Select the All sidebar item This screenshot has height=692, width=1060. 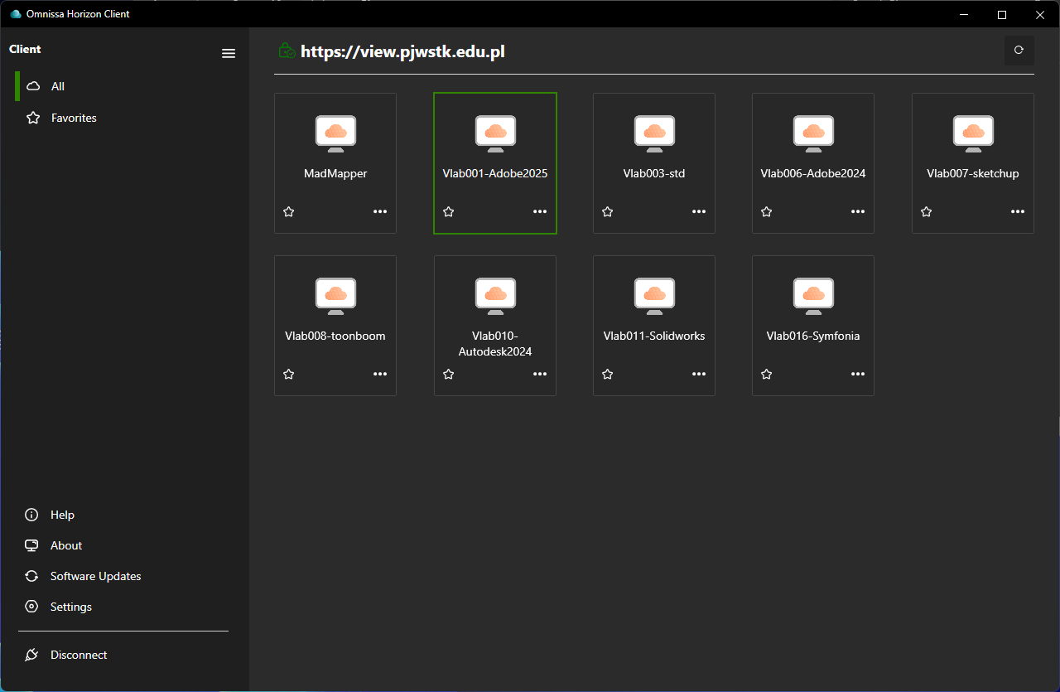pos(124,86)
